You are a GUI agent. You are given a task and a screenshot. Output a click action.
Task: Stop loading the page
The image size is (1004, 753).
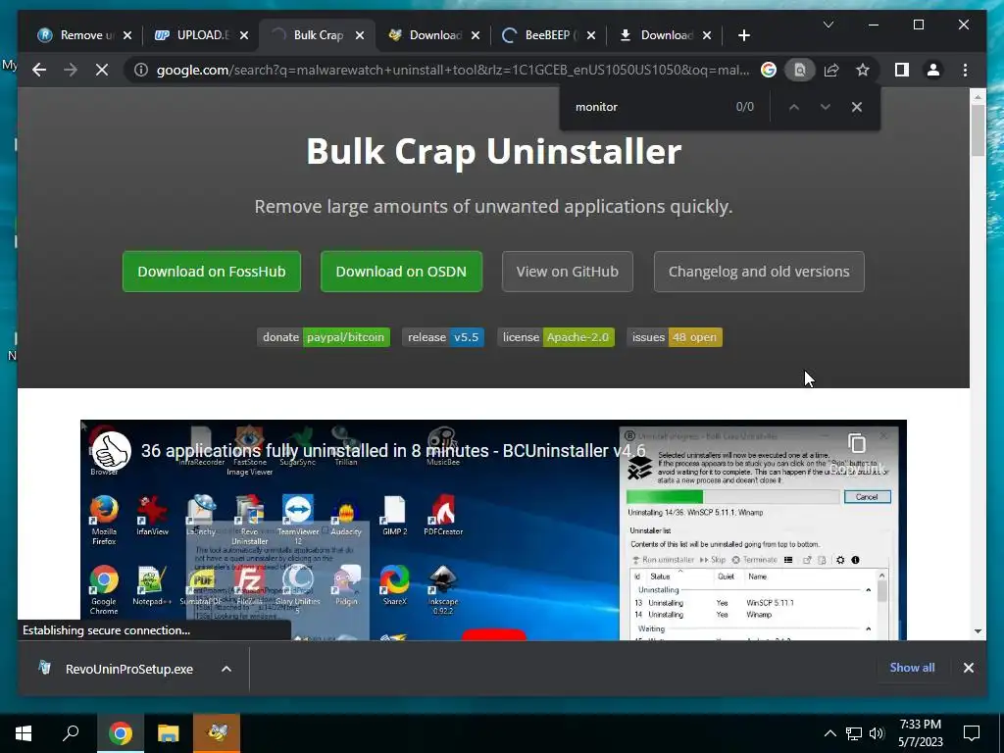click(x=102, y=70)
